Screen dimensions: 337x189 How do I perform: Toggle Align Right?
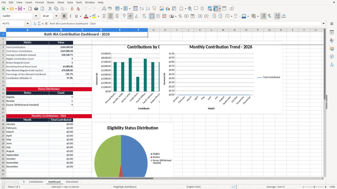(x=117, y=16)
